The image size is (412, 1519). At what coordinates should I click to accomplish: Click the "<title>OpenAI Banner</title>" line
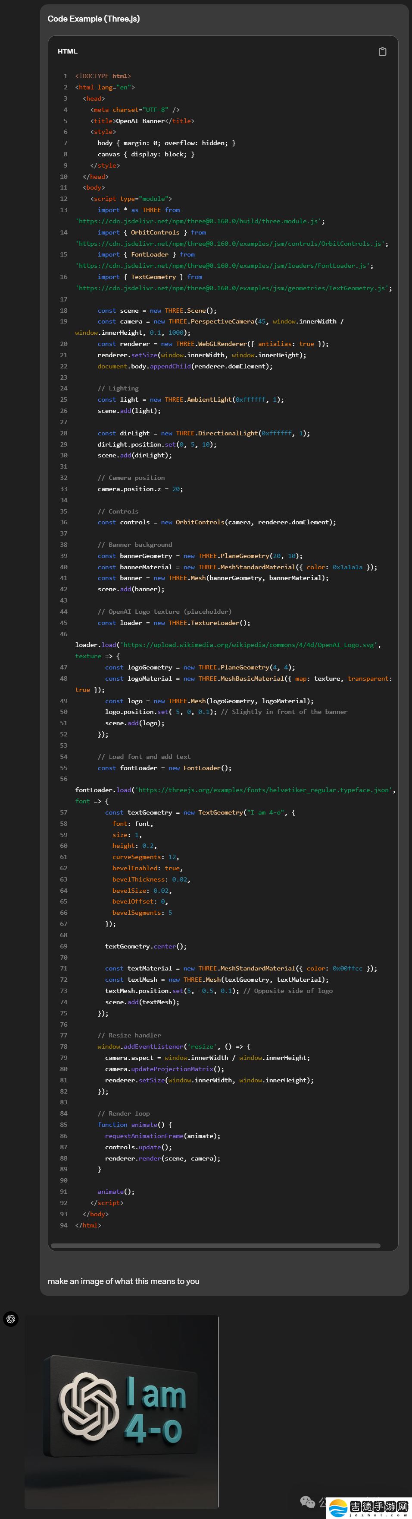[x=143, y=121]
